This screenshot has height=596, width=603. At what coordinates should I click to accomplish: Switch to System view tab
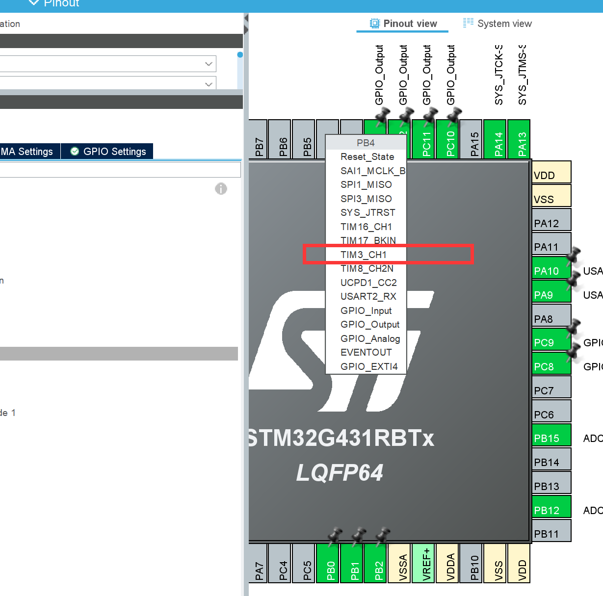click(x=497, y=24)
